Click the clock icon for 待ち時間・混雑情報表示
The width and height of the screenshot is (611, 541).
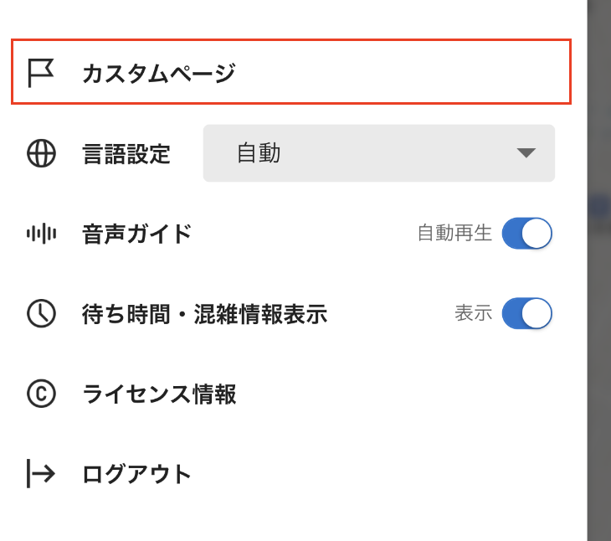click(x=41, y=314)
